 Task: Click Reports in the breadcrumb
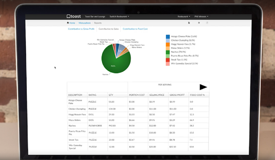(x=98, y=23)
